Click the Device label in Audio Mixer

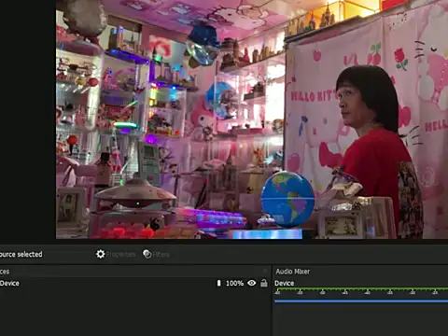284,283
